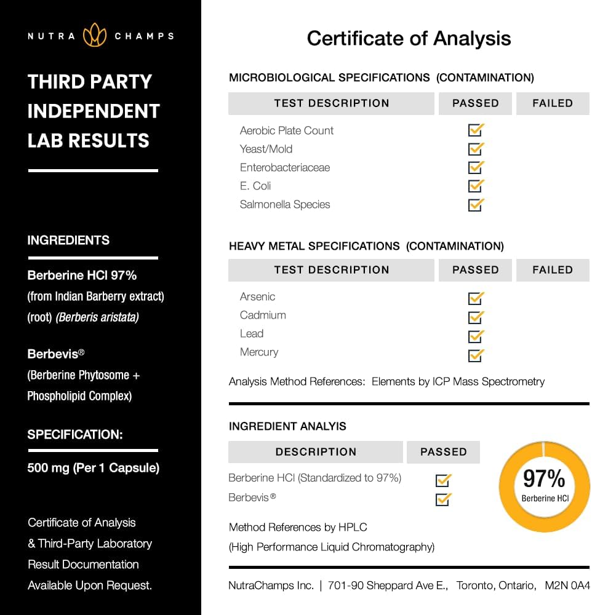Toggle the Berbevis passed checkbox

click(x=442, y=499)
